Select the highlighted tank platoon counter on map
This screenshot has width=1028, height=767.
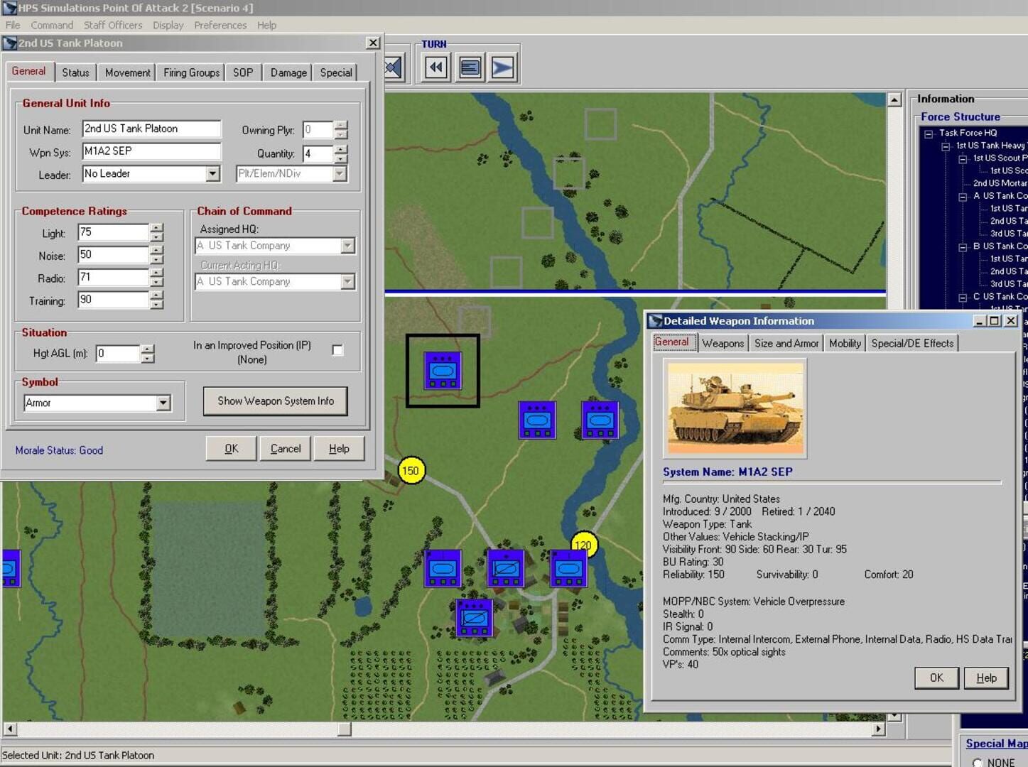442,370
